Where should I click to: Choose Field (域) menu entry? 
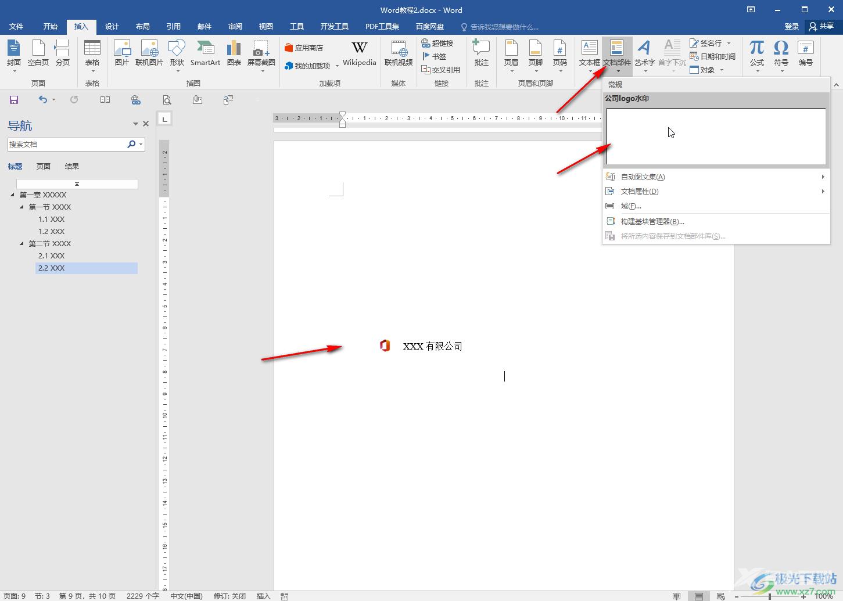[x=716, y=206]
